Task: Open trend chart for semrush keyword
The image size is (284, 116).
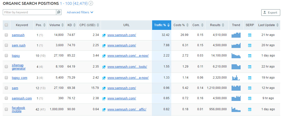Action: pos(236,35)
